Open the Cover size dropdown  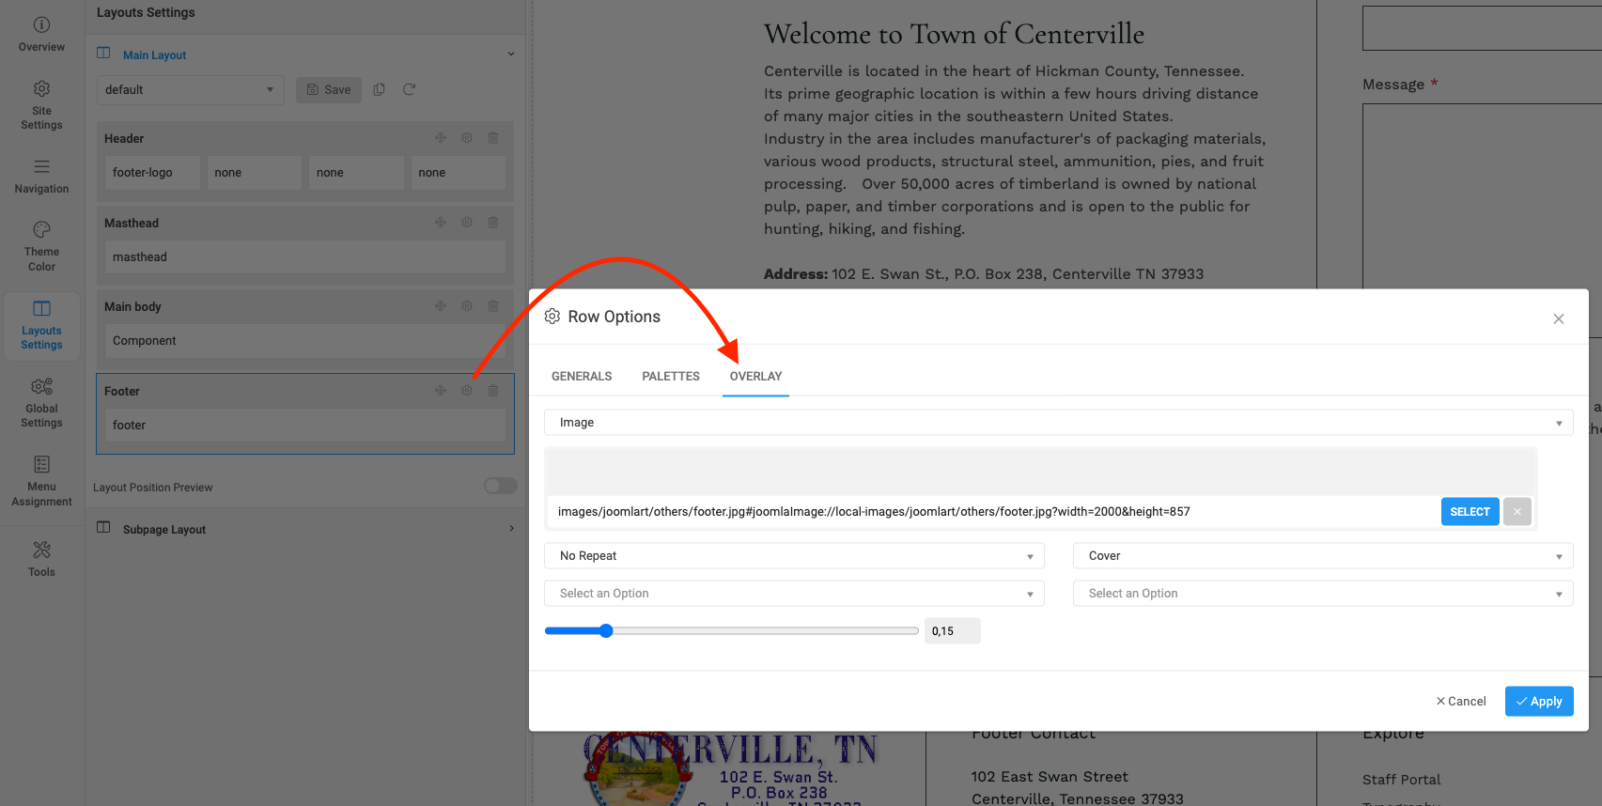pyautogui.click(x=1323, y=556)
